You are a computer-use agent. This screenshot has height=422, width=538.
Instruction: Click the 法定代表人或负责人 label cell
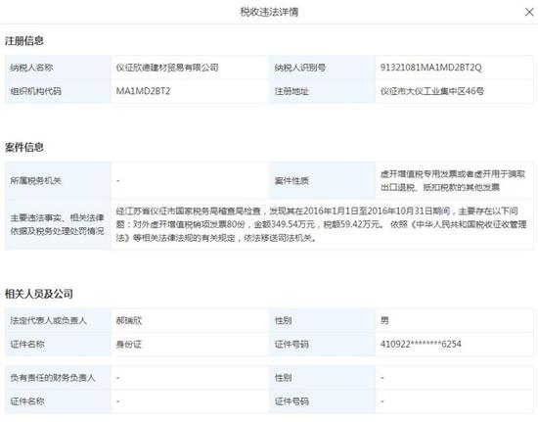58,320
